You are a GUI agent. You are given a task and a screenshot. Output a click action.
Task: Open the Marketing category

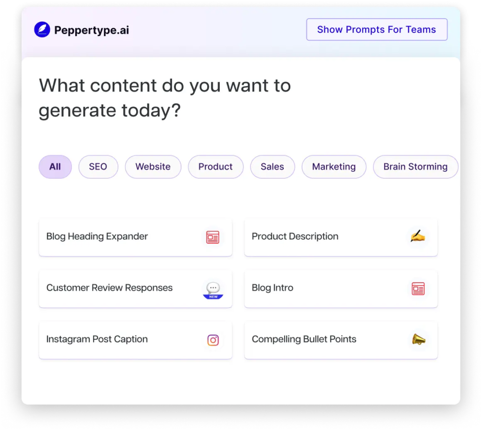334,167
